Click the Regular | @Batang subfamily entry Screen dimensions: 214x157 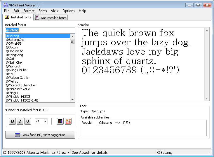[106, 123]
